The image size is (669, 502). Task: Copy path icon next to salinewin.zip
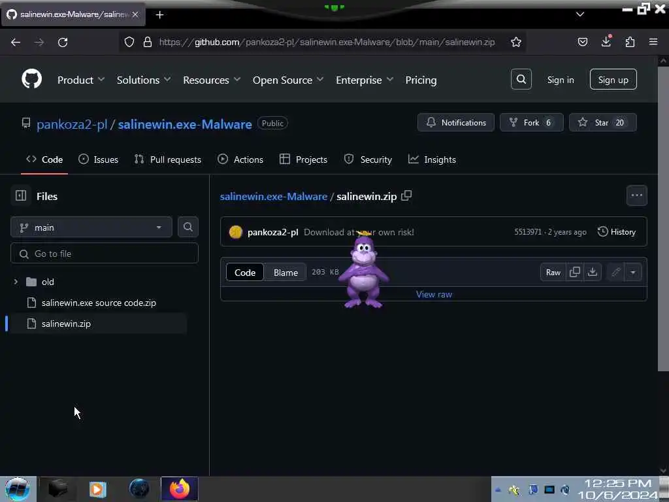point(406,195)
